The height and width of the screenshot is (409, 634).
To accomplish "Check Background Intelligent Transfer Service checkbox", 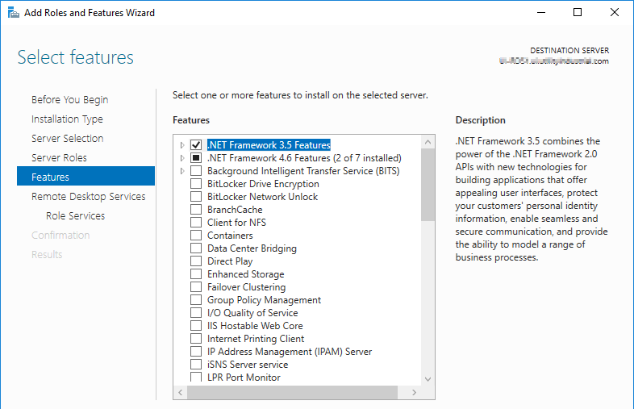I will [196, 171].
